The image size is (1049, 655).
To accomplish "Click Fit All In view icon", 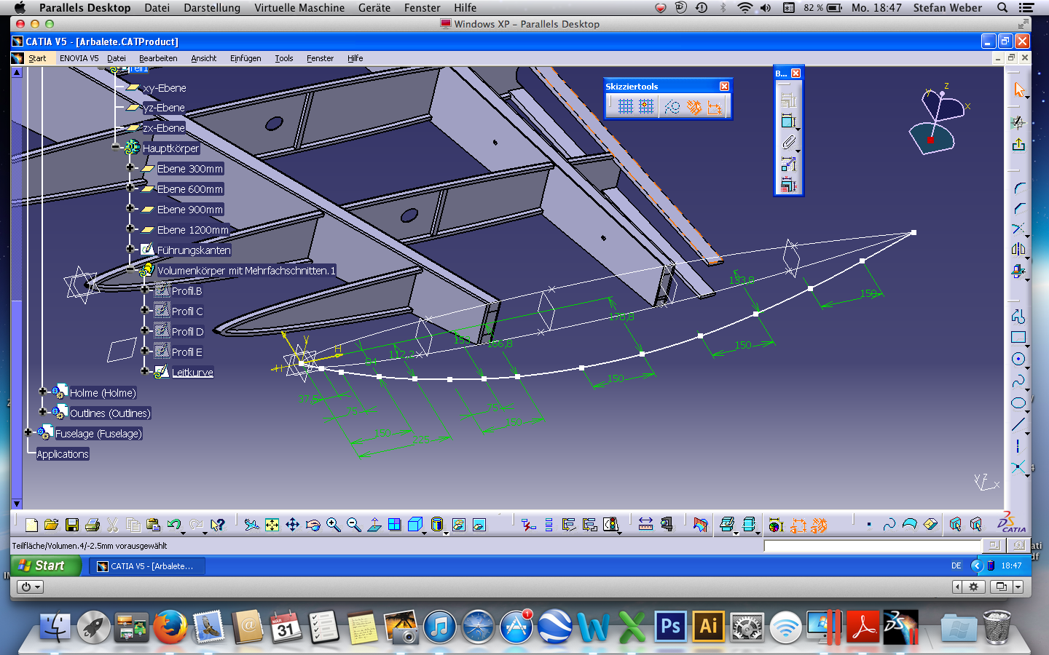I will click(272, 525).
